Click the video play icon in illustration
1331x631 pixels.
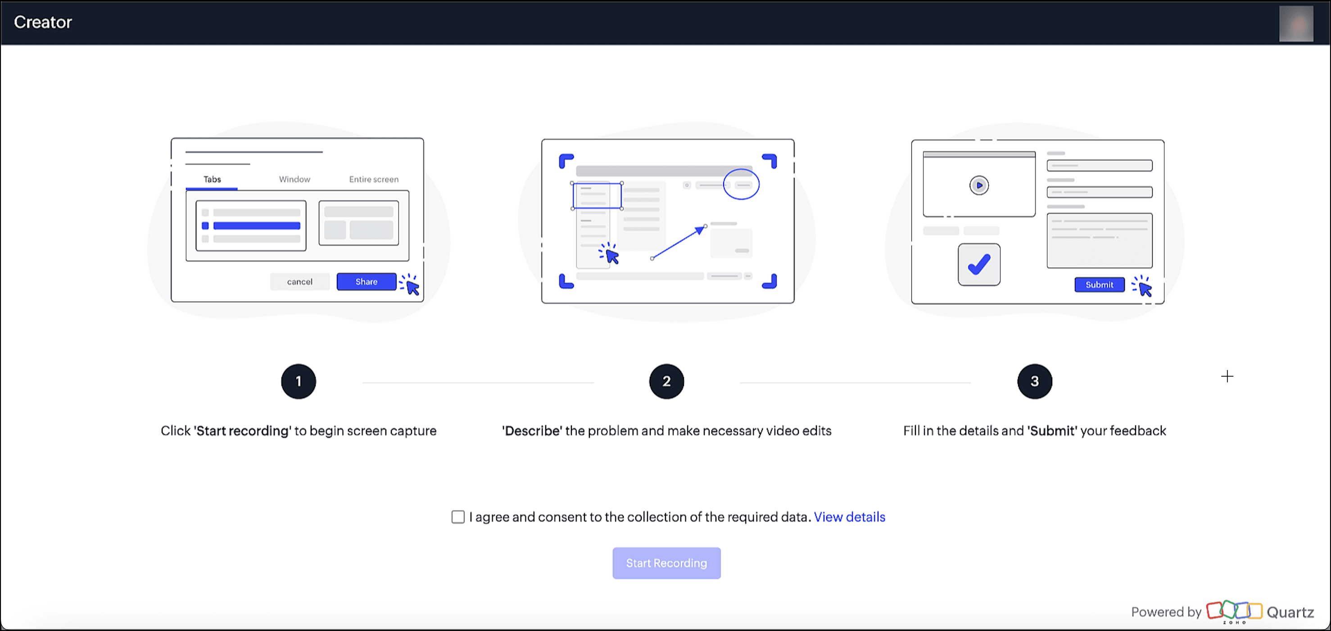pyautogui.click(x=978, y=185)
